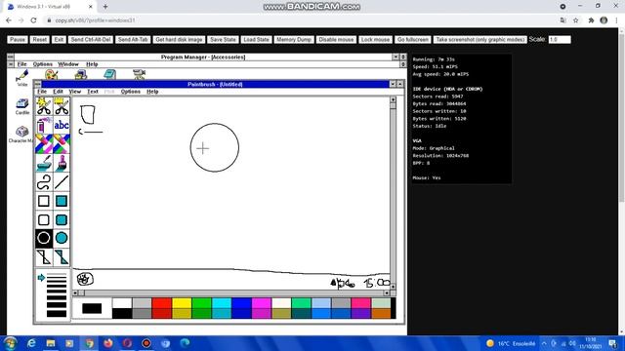Select the Pick rectangular cutout tool
Screen dimensions: 625x351
(x=62, y=106)
